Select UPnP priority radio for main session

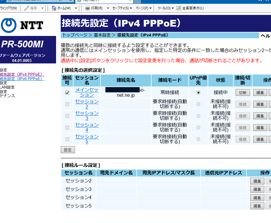coord(199,93)
